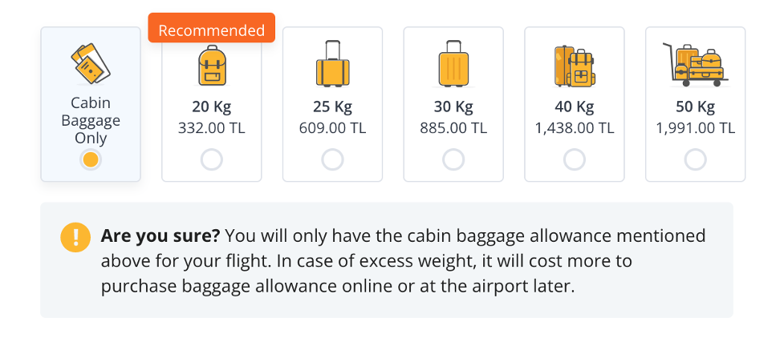The width and height of the screenshot is (784, 342).
Task: Select the 20 Kg radio button
Action: [x=212, y=160]
